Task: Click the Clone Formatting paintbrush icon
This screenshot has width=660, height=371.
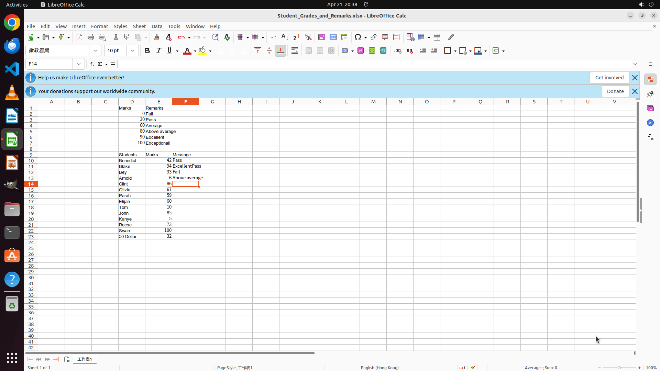Action: (156, 37)
